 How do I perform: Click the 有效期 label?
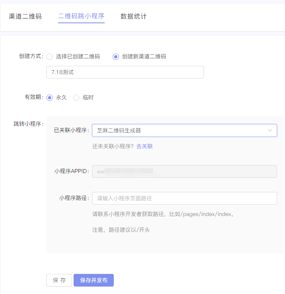[34, 97]
